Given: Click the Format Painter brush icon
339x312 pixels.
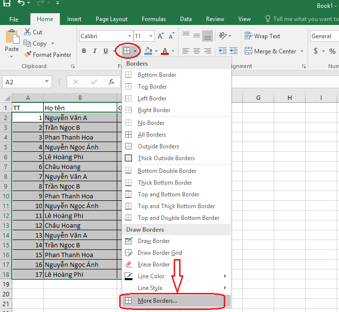Looking at the screenshot, I should pos(27,54).
